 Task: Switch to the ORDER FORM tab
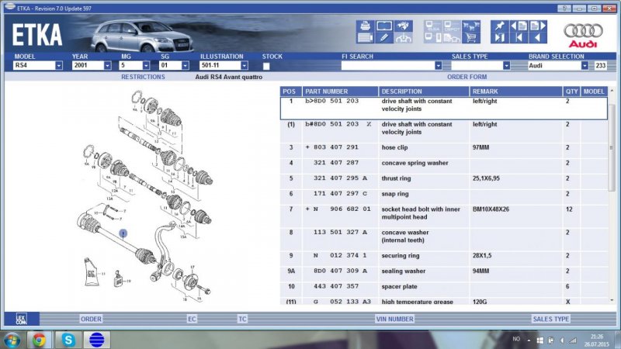pyautogui.click(x=467, y=78)
